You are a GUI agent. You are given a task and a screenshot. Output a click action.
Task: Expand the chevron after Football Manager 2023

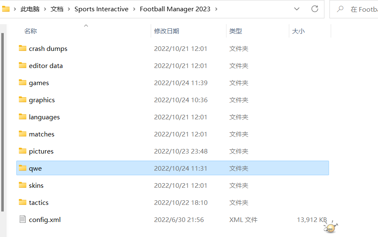[x=216, y=9]
